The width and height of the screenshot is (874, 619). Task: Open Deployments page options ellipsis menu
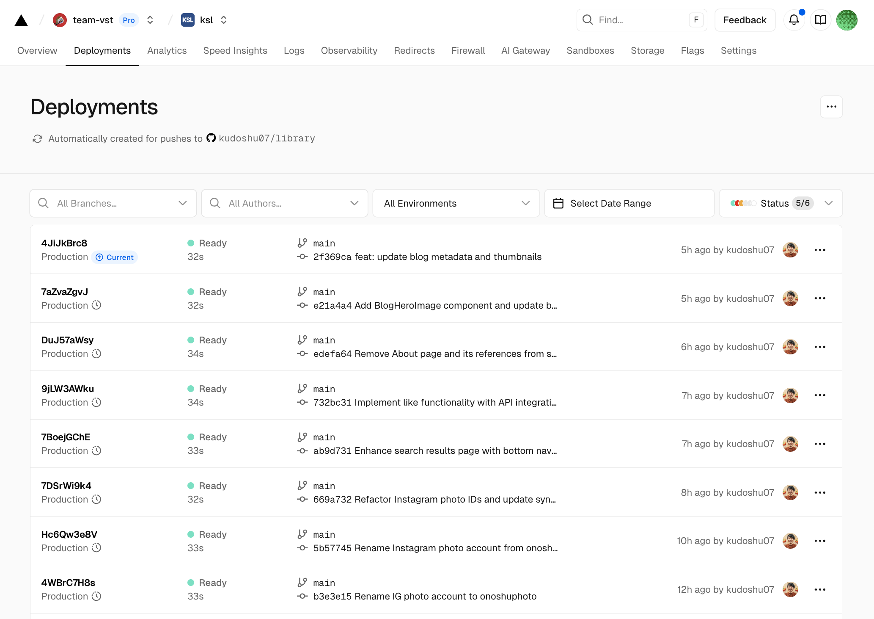pos(831,107)
